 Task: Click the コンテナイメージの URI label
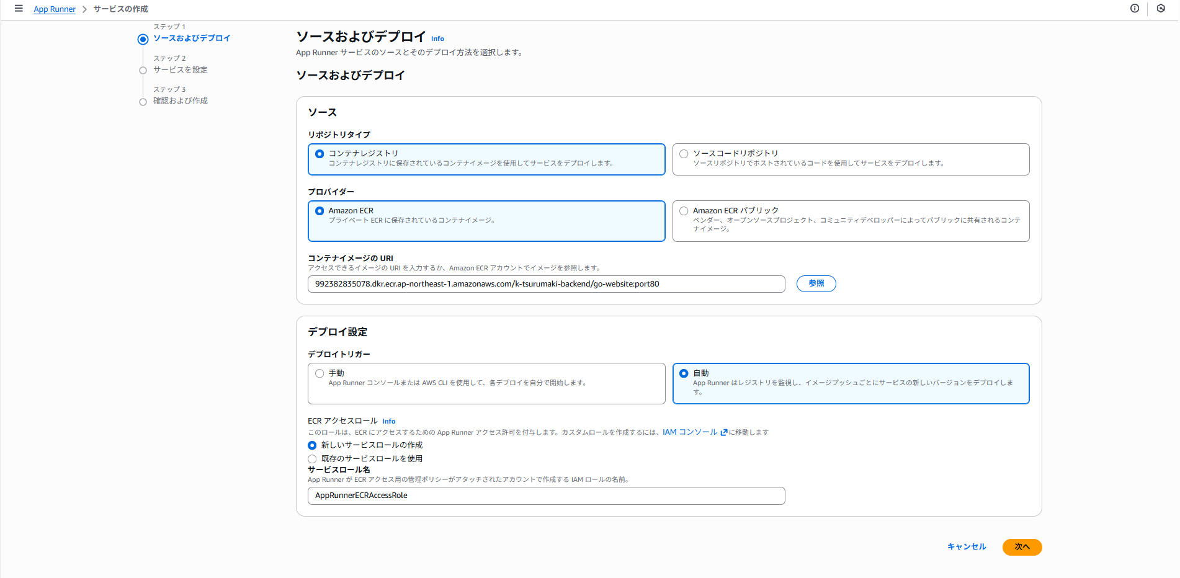pyautogui.click(x=351, y=259)
